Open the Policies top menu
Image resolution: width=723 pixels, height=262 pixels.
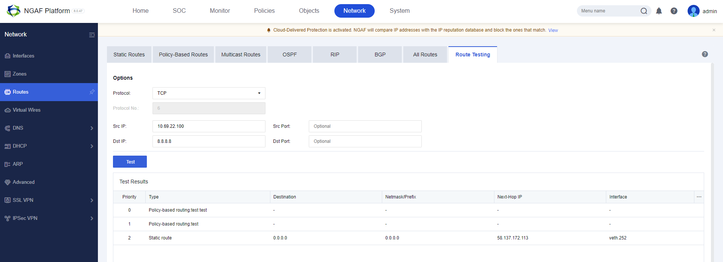(x=264, y=11)
